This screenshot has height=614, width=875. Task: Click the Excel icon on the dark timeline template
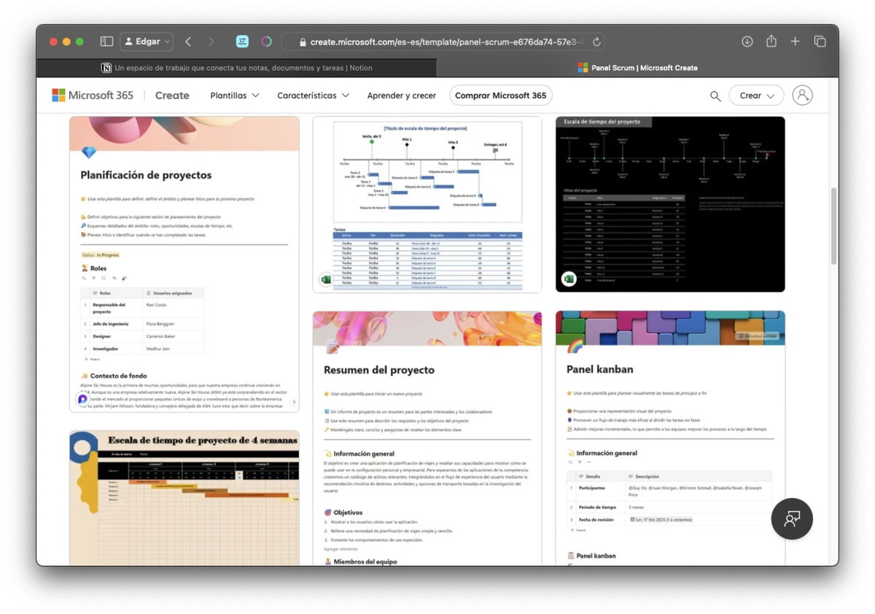pos(569,279)
